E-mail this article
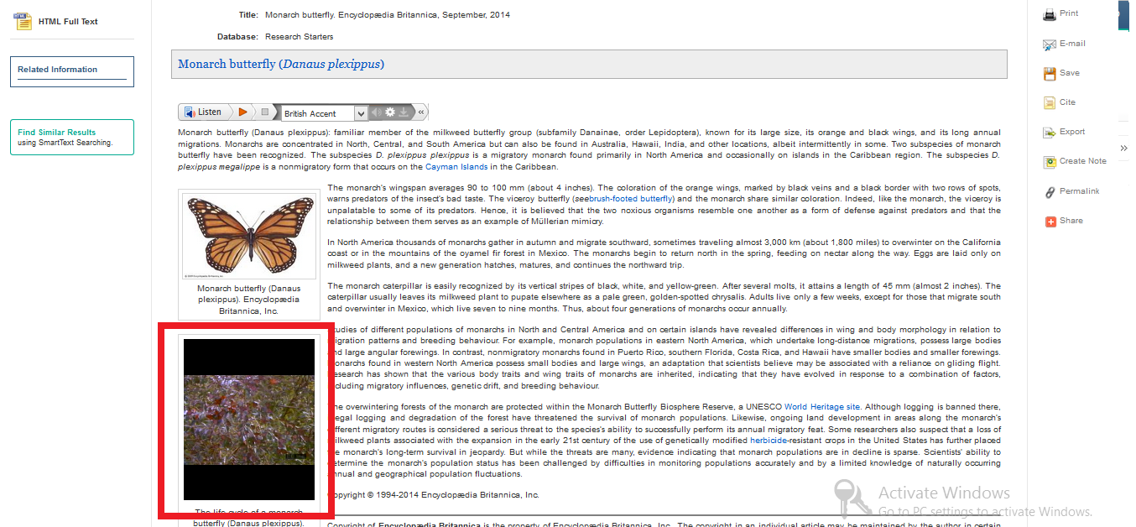The image size is (1136, 527). pyautogui.click(x=1064, y=44)
